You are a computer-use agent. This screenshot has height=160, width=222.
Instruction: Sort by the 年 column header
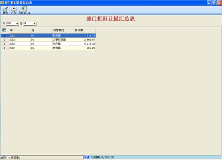[20, 30]
